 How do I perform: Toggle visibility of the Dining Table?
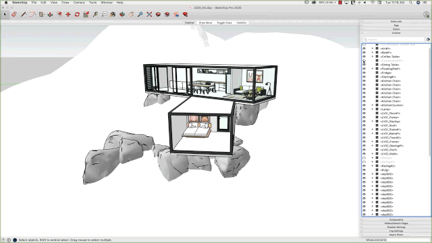(364, 65)
